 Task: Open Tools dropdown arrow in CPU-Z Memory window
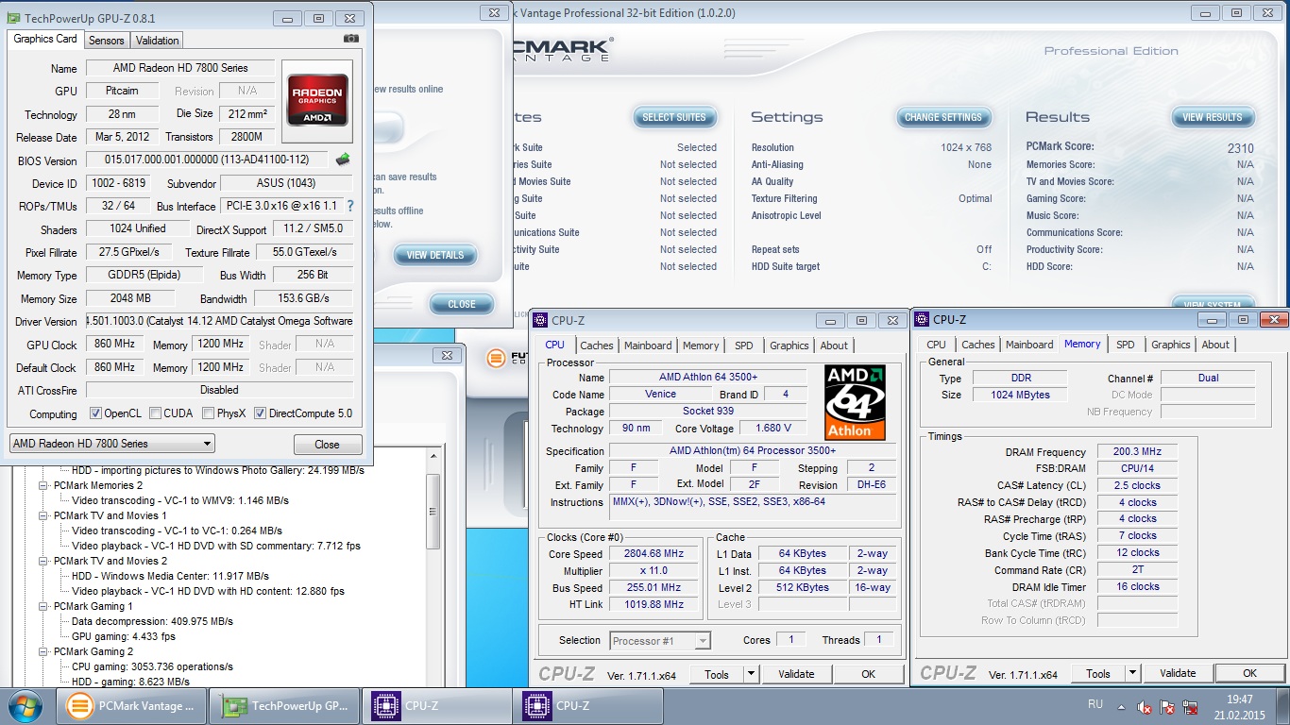point(1132,674)
